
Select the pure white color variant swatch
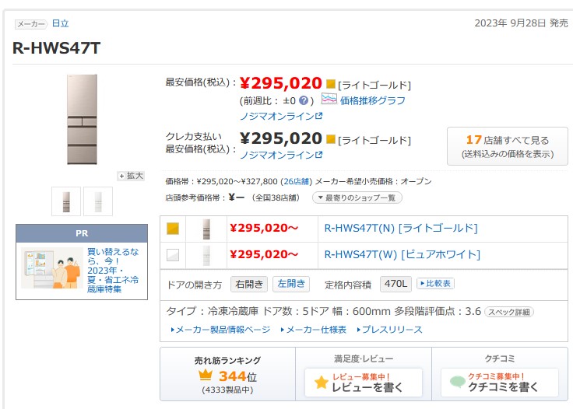(173, 254)
